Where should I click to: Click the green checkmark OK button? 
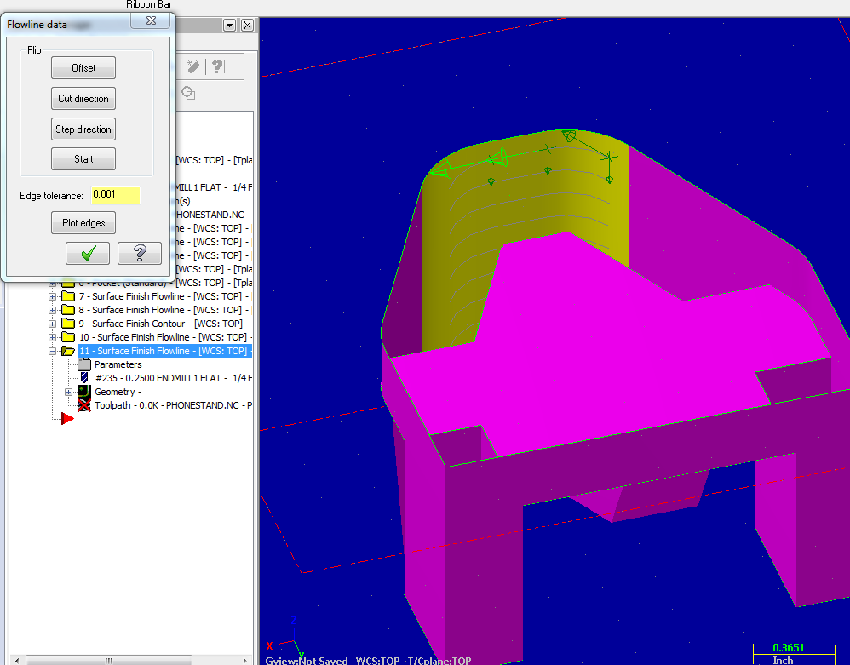point(88,253)
